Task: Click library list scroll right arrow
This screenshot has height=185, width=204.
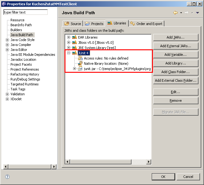Action: pos(149,162)
